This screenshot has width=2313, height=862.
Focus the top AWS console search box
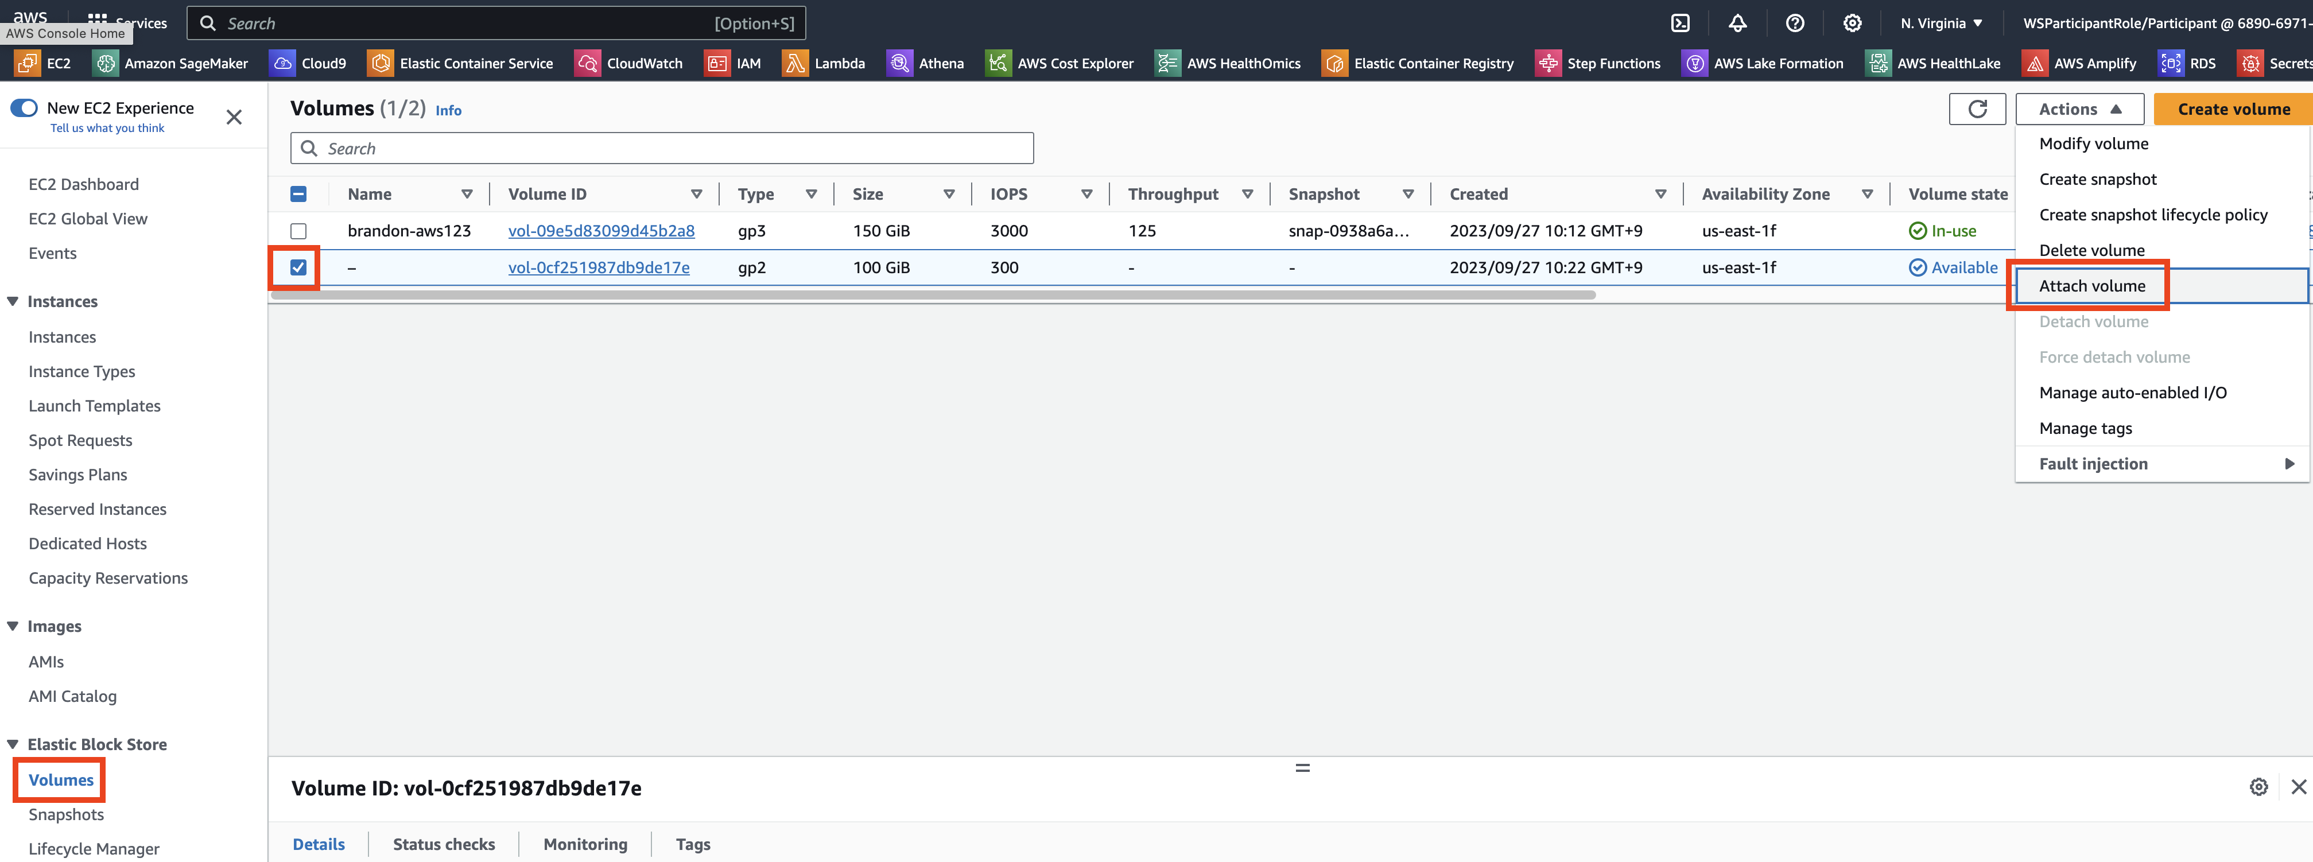pos(496,24)
